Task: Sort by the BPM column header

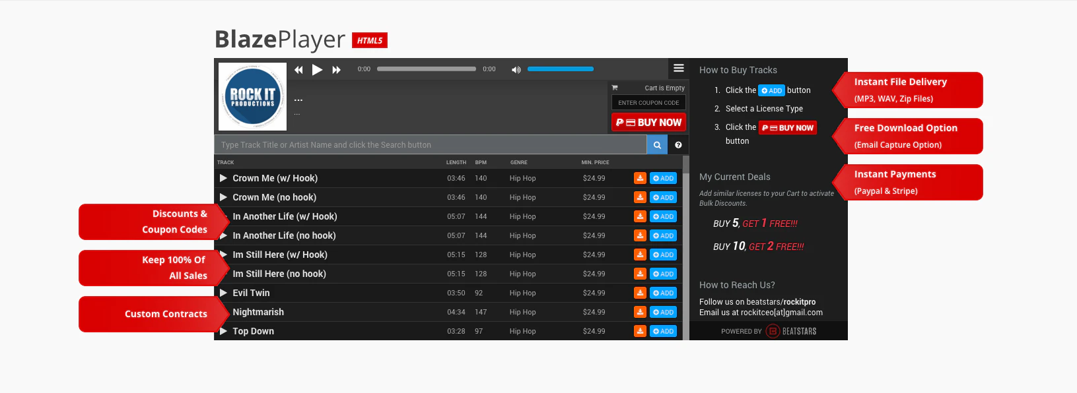Action: pos(481,162)
